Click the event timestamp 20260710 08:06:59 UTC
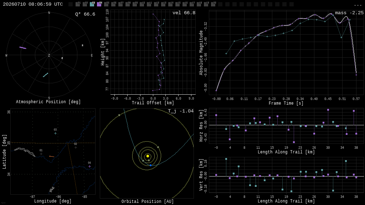Viewport: 365px width, 205px height. (x=33, y=4)
